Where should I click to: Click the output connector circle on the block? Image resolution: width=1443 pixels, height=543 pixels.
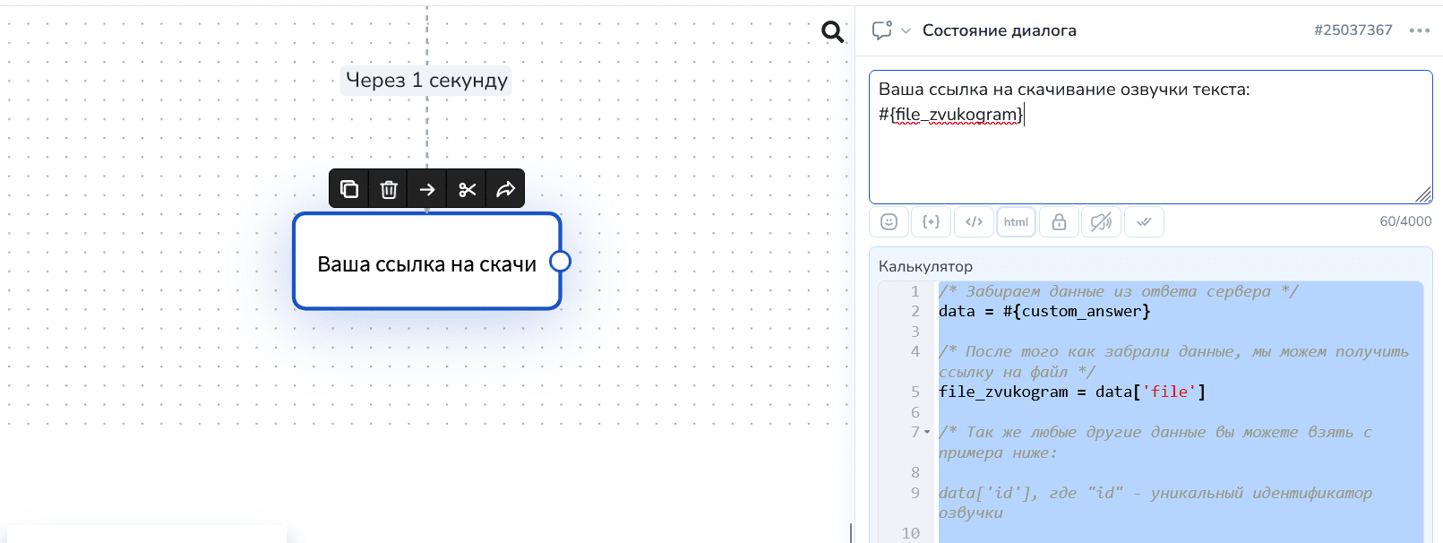(560, 261)
